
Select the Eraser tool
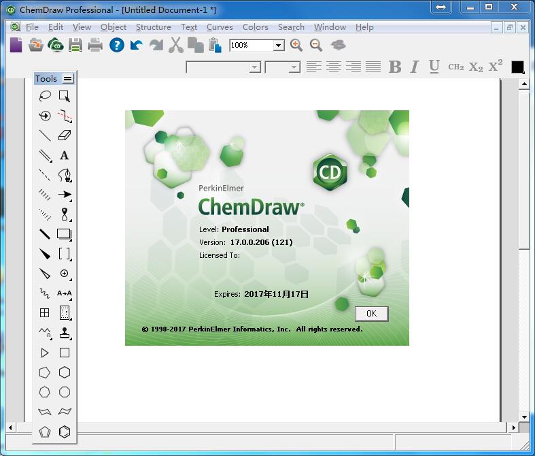click(x=65, y=135)
